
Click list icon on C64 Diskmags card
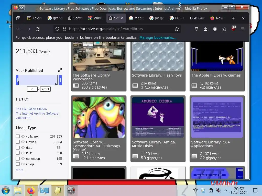click(76, 156)
